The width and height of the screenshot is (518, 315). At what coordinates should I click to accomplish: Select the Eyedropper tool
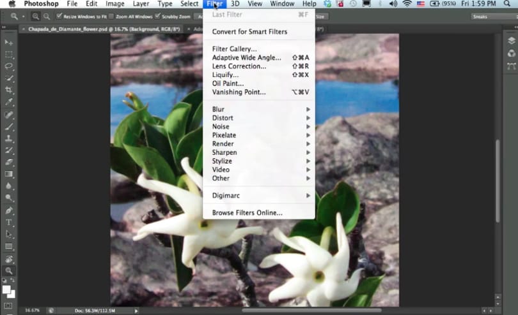pos(8,102)
